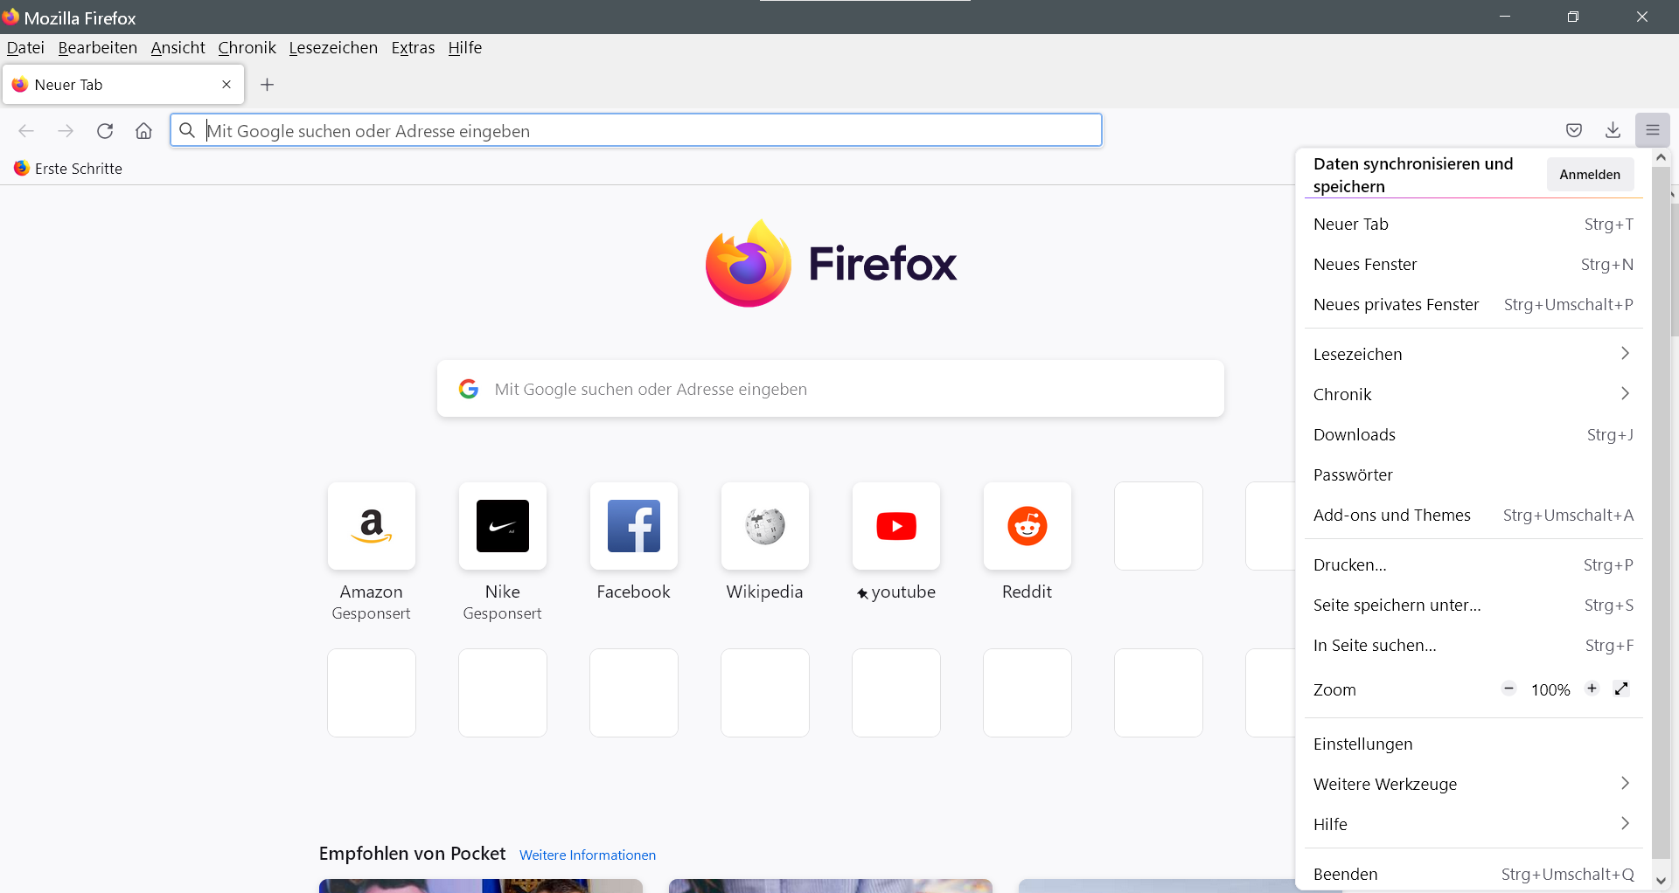
Task: Open the Reddit shortcut tile
Action: [x=1028, y=526]
